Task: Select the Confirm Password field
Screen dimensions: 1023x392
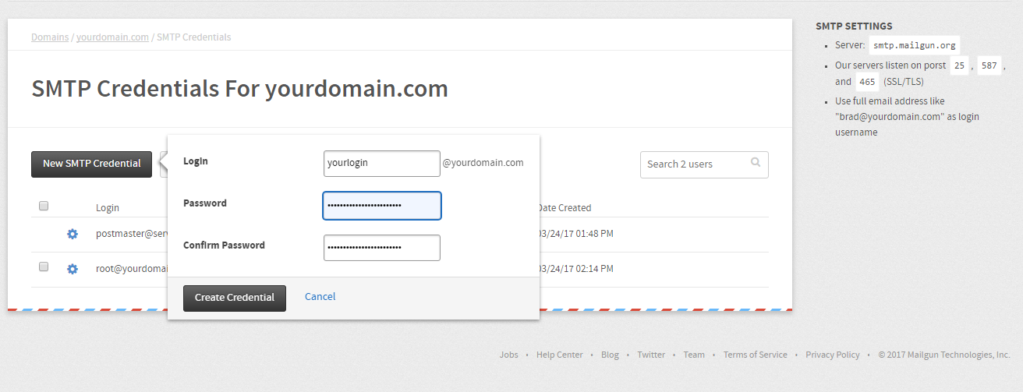Action: coord(381,248)
